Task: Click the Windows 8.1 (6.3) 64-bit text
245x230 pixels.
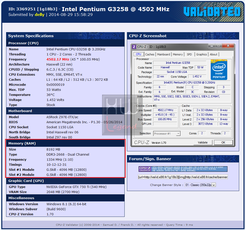Action: click(x=67, y=204)
